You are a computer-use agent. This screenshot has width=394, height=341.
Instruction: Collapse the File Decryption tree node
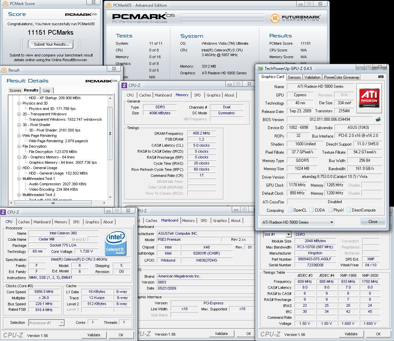click(19, 147)
